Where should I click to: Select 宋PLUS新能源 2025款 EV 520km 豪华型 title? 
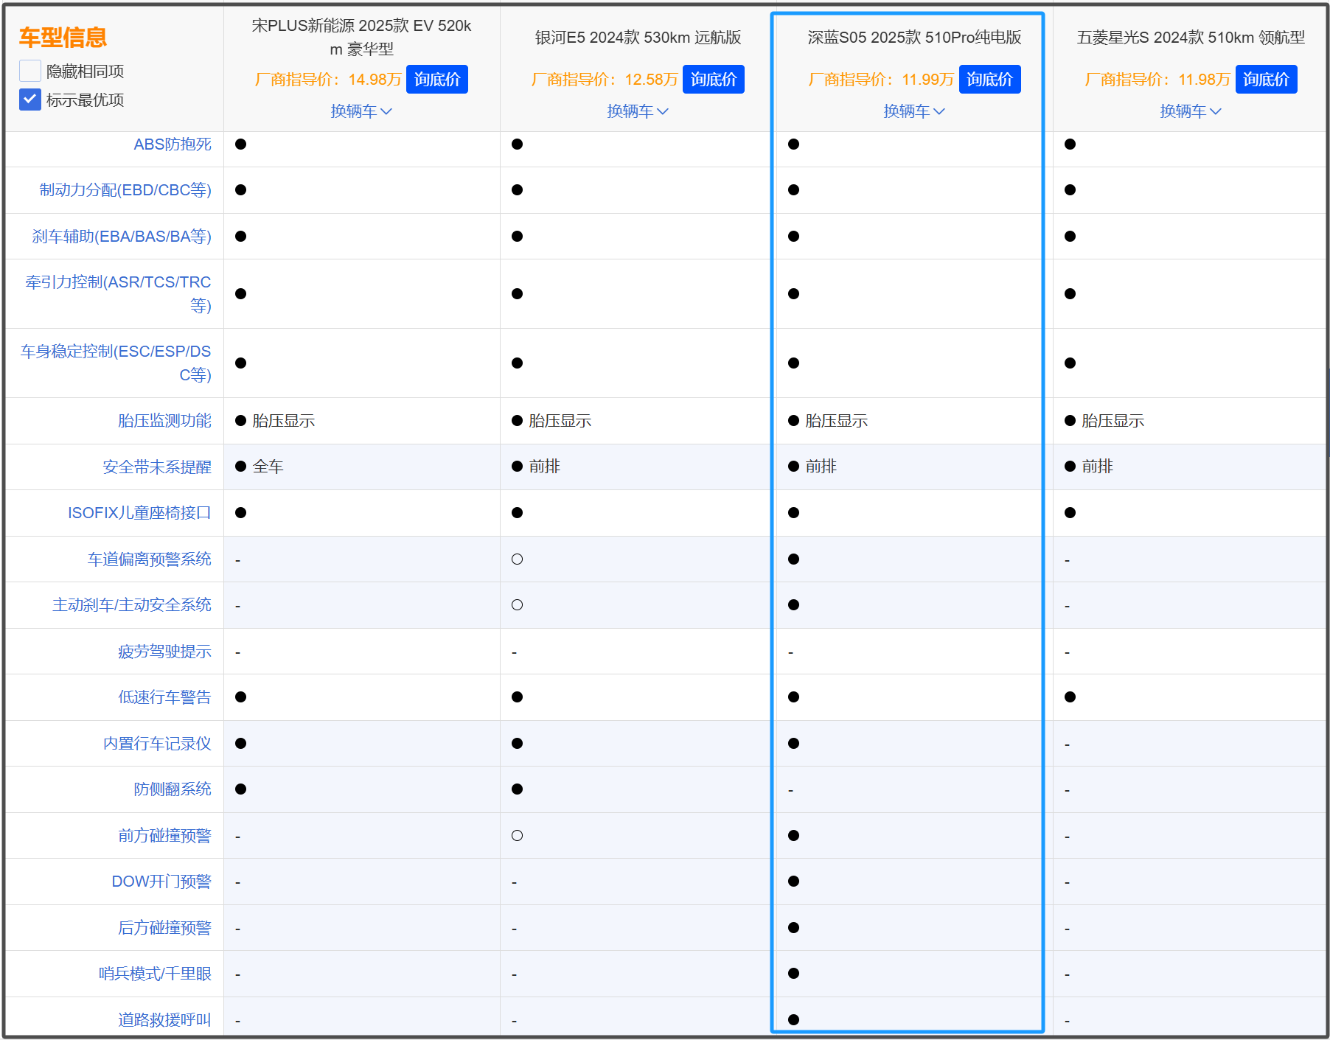coord(361,38)
